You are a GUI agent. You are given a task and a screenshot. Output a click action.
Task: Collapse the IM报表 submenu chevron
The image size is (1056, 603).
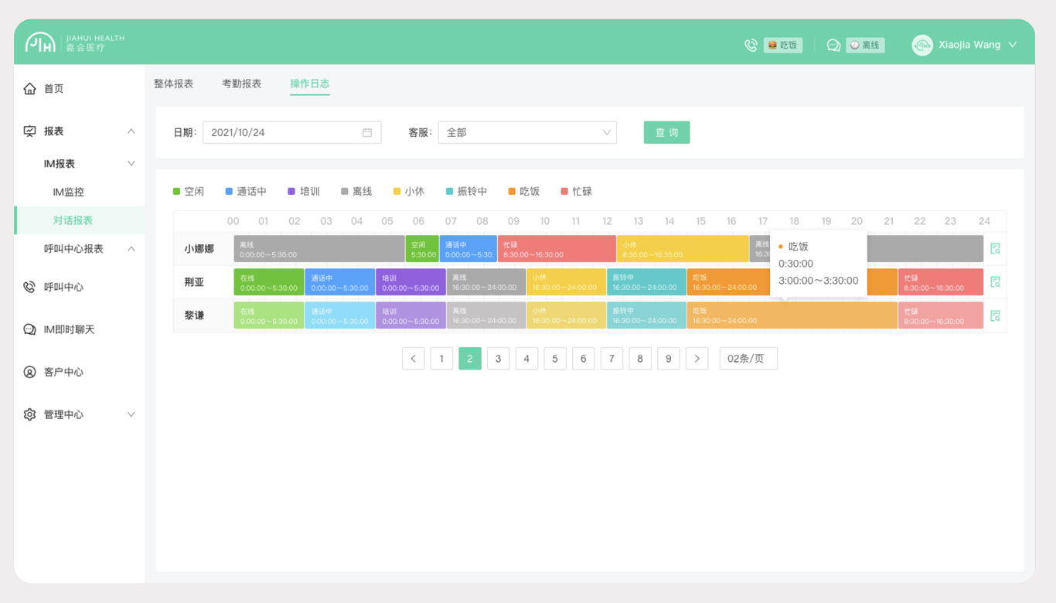131,164
